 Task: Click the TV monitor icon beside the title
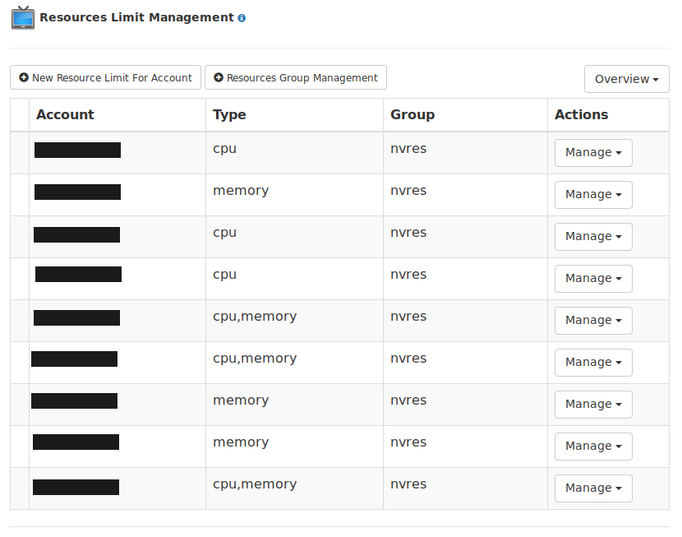tap(23, 18)
